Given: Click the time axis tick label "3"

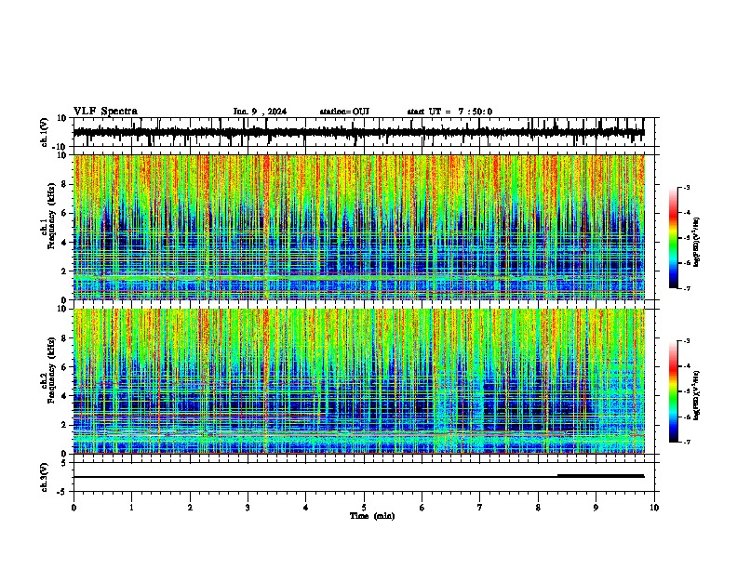Looking at the screenshot, I should click(x=248, y=508).
